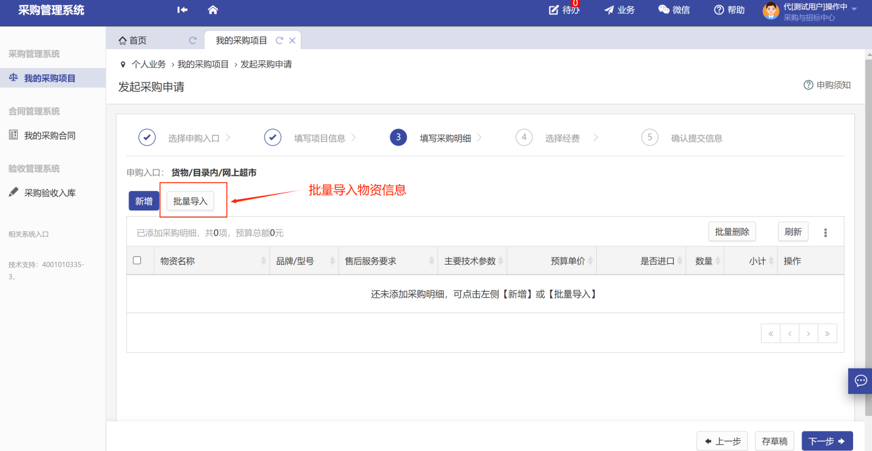Viewport: 872px width, 451px height.
Task: Switch to the 首页 tab
Action: point(133,40)
